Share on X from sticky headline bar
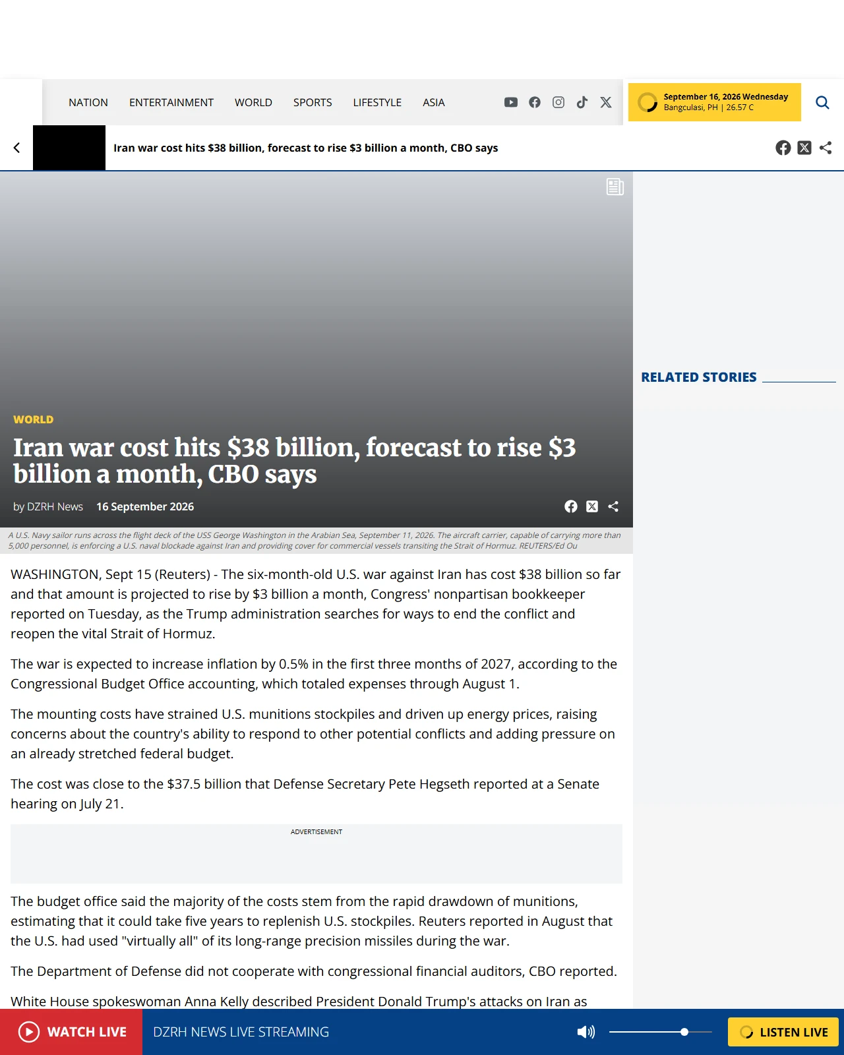Viewport: 844px width, 1055px height. (x=804, y=148)
